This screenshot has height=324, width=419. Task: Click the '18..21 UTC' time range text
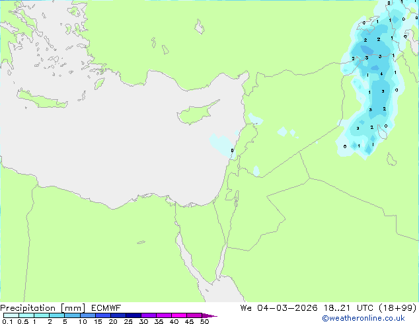pos(349,308)
